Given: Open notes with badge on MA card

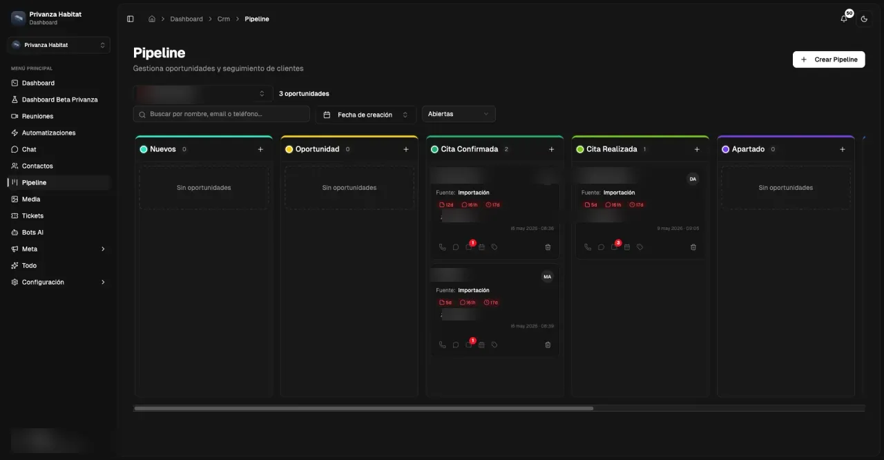Looking at the screenshot, I should (x=470, y=343).
